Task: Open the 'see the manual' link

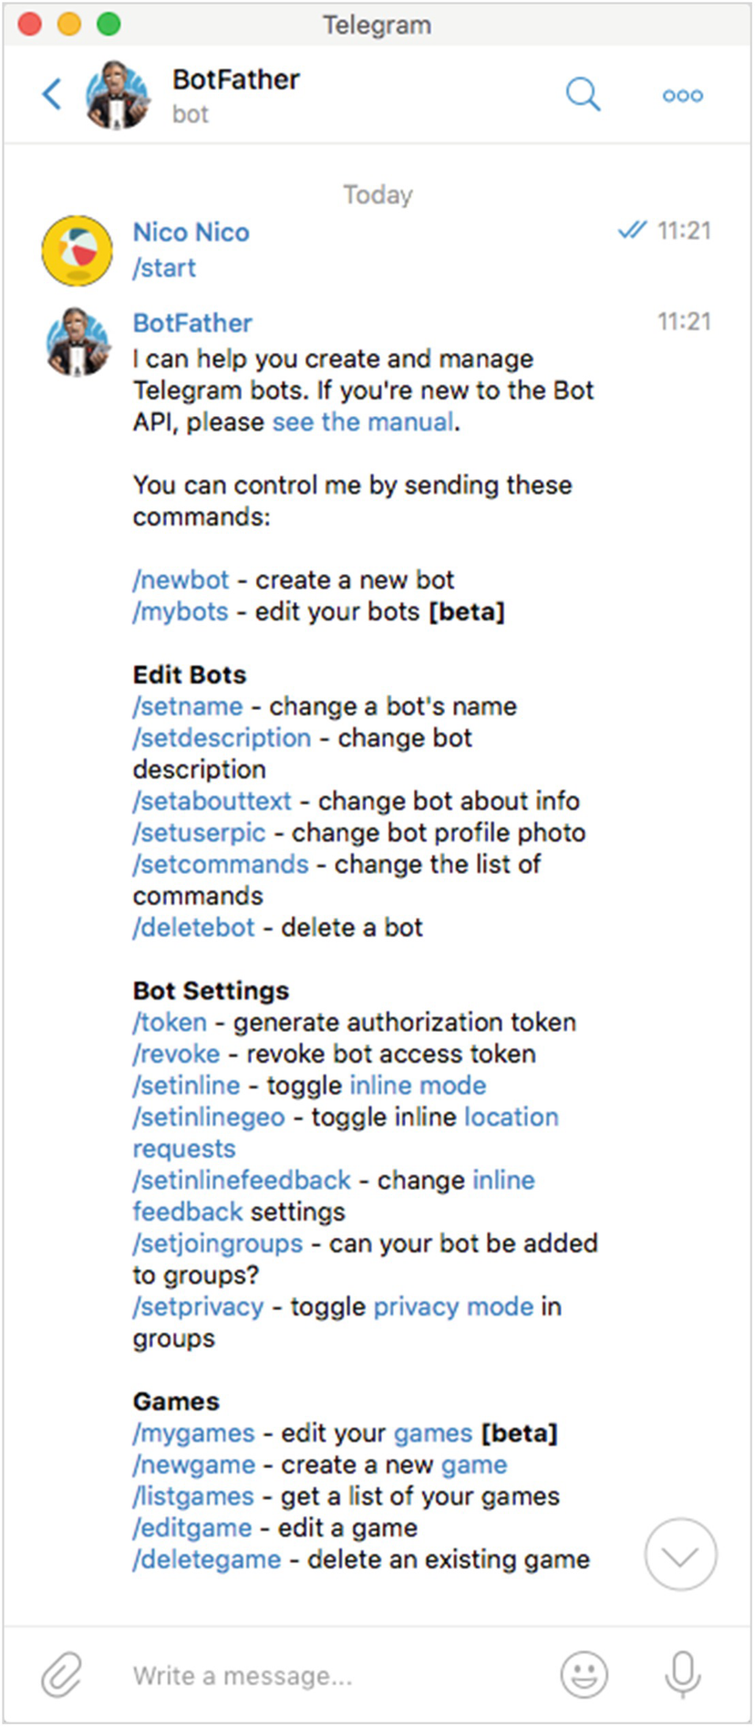Action: 363,422
